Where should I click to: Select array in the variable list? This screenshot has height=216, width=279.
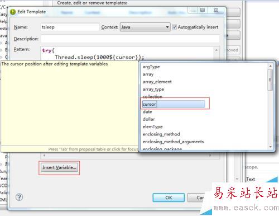click(148, 74)
